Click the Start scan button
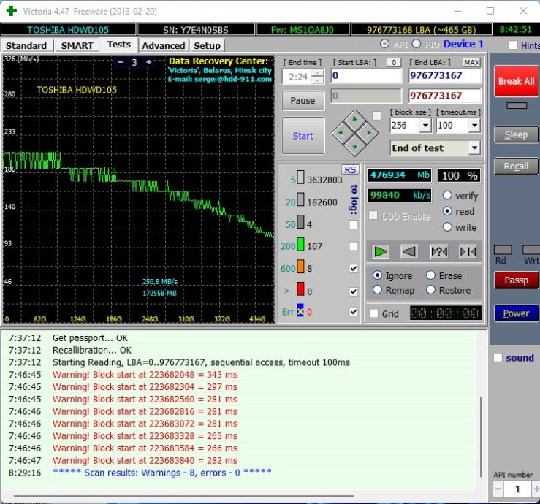Image resolution: width=540 pixels, height=504 pixels. click(x=303, y=136)
